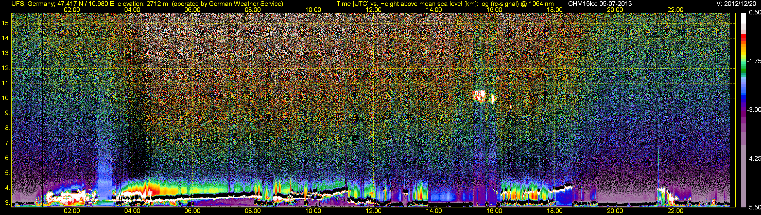761x215 pixels.
Task: Click the bottom time axis label 10:00
Action: pyautogui.click(x=313, y=211)
